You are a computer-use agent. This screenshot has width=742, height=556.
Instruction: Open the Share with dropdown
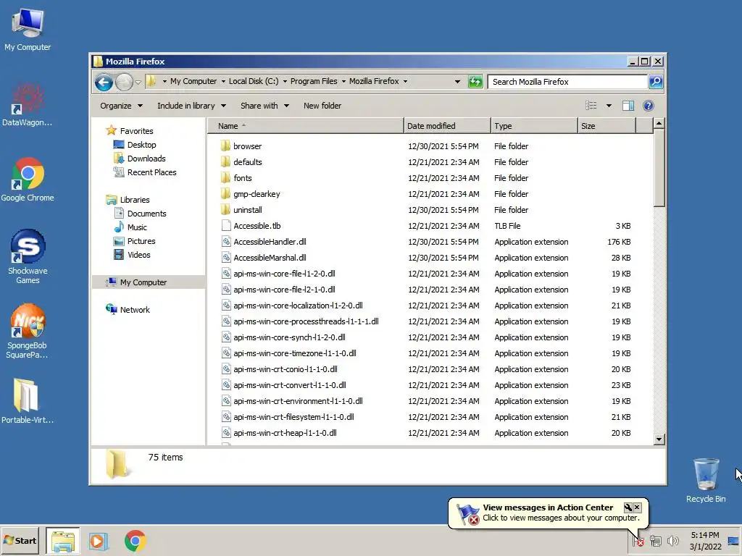click(264, 106)
